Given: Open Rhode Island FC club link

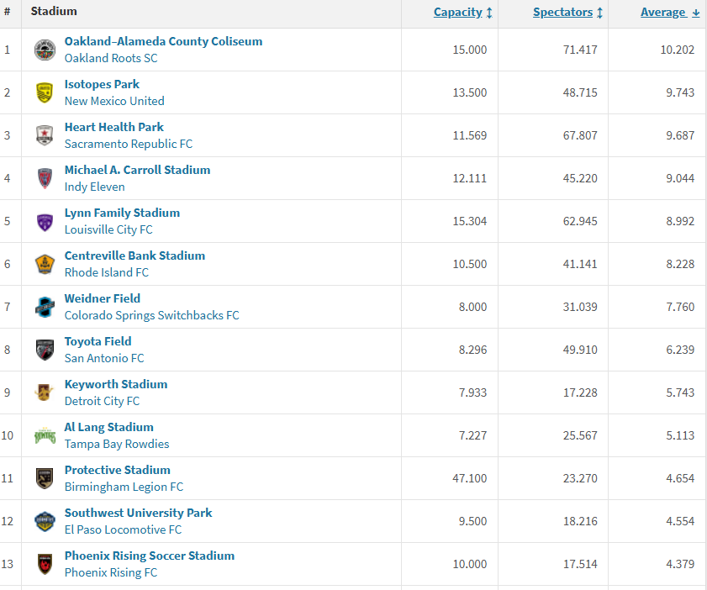Looking at the screenshot, I should tap(107, 272).
